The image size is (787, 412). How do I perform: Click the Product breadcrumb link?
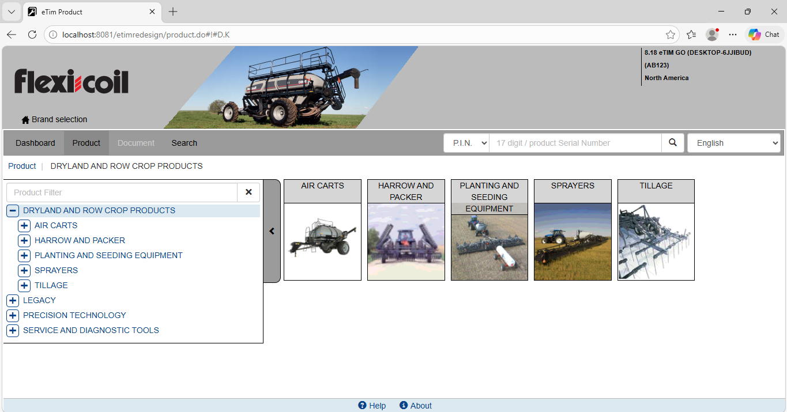[x=22, y=166]
